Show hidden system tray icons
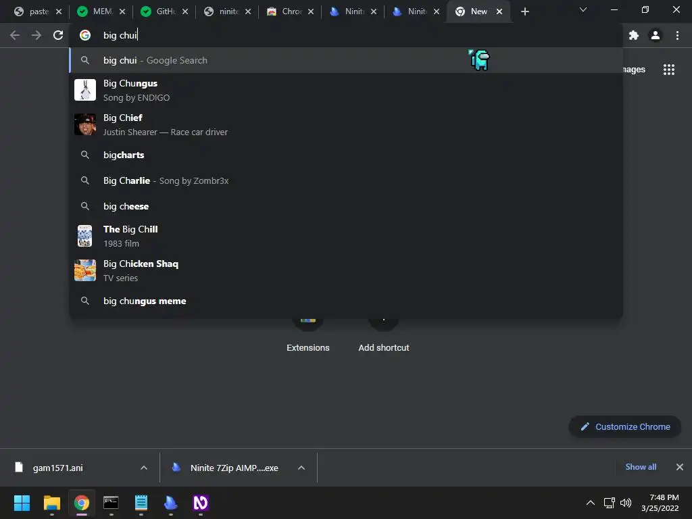Screen dimensions: 692x519 pos(590,503)
